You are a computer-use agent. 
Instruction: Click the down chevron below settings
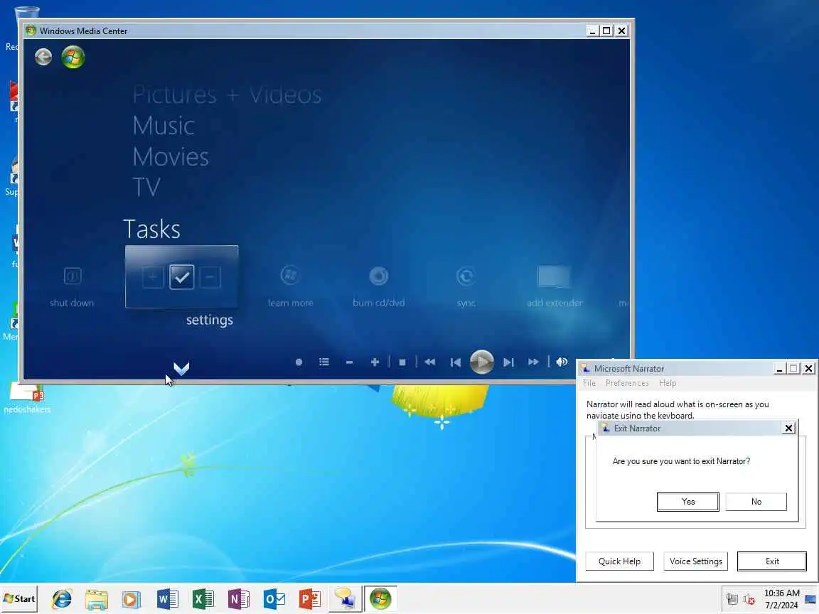click(181, 369)
